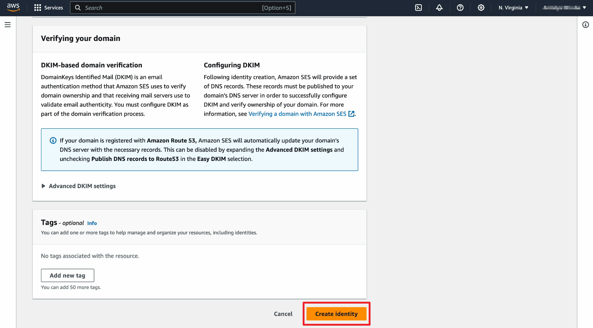The height and width of the screenshot is (328, 593).
Task: Launch the CloudShell terminal icon
Action: pos(418,8)
